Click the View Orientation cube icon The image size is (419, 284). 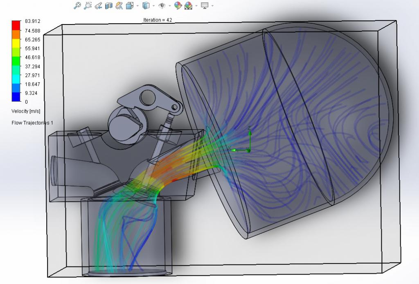(130, 6)
